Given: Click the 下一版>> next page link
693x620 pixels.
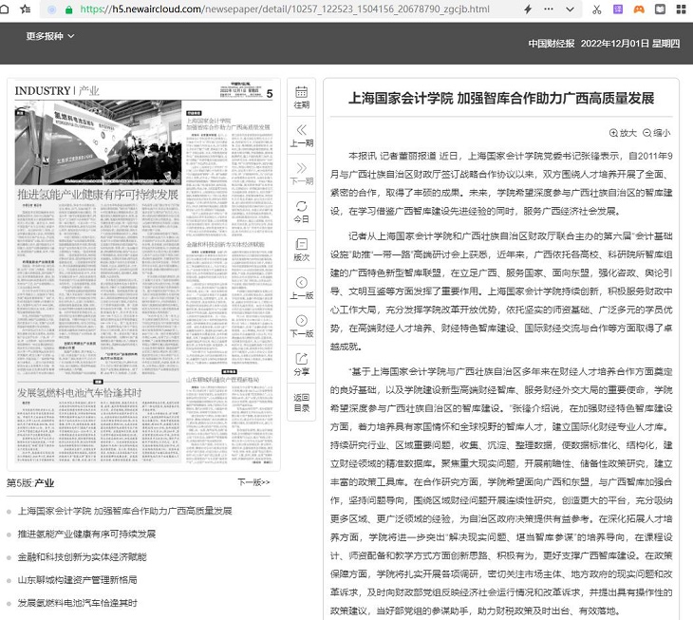Looking at the screenshot, I should click(253, 482).
